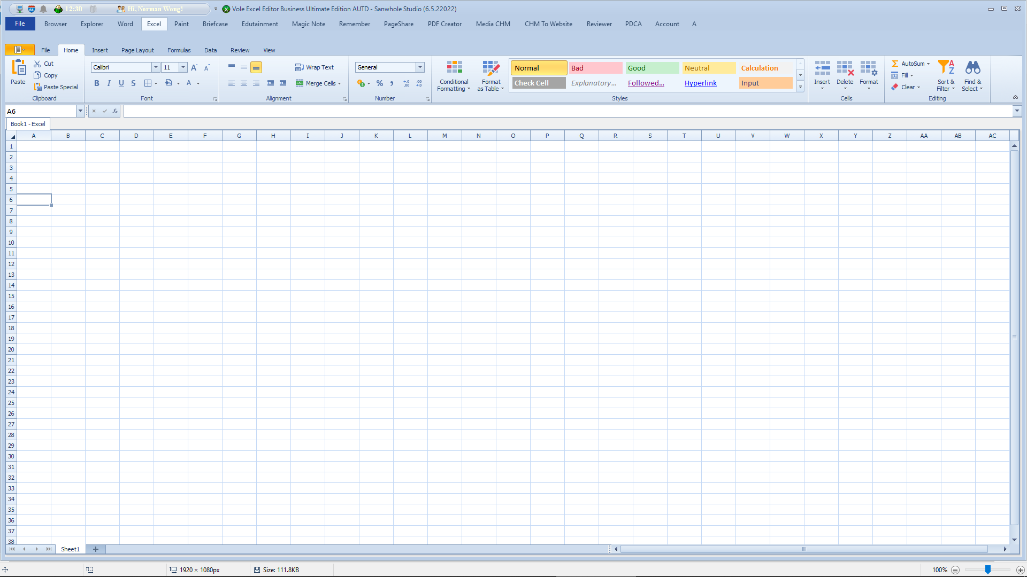
Task: Click the Hyperlink cell style
Action: click(700, 83)
